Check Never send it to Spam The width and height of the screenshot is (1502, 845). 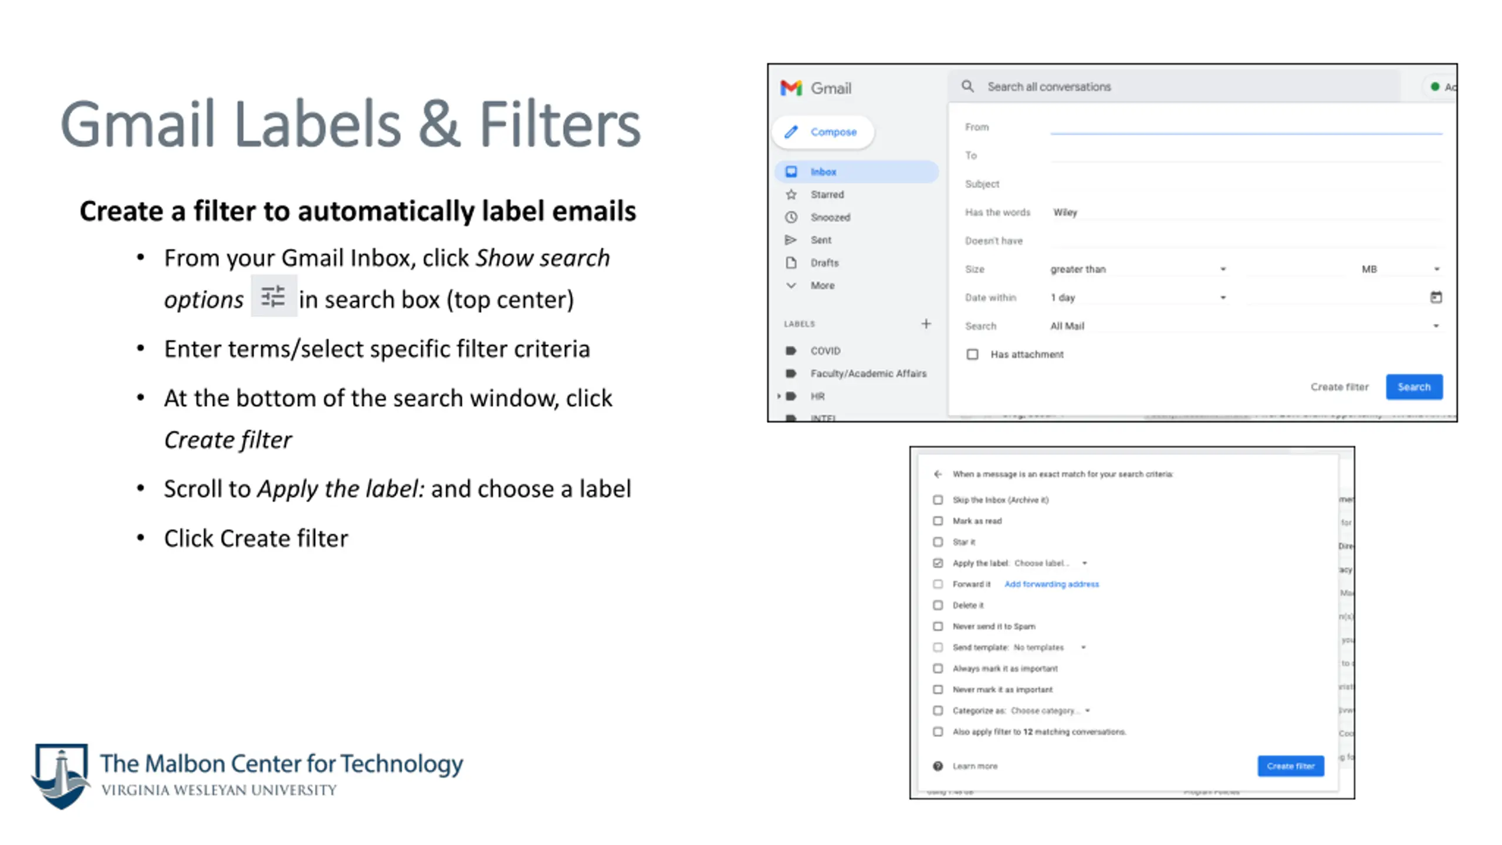[x=938, y=626]
